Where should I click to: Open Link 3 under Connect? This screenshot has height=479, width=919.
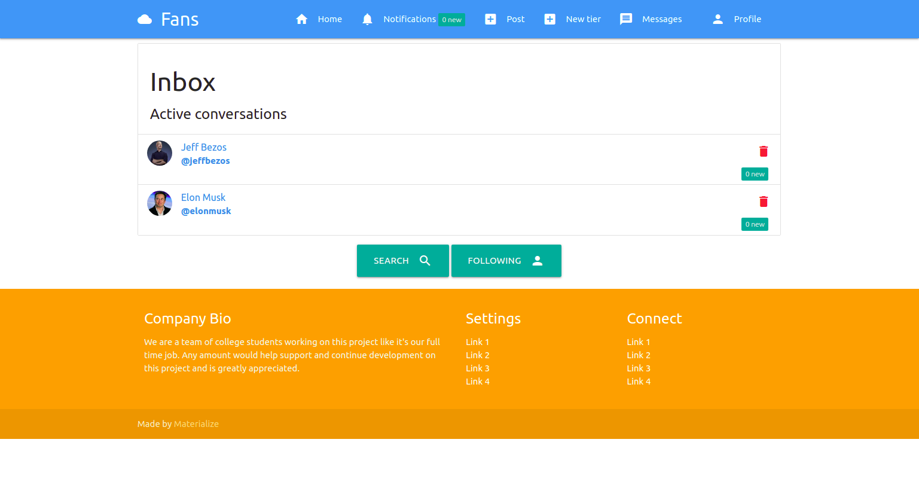639,368
